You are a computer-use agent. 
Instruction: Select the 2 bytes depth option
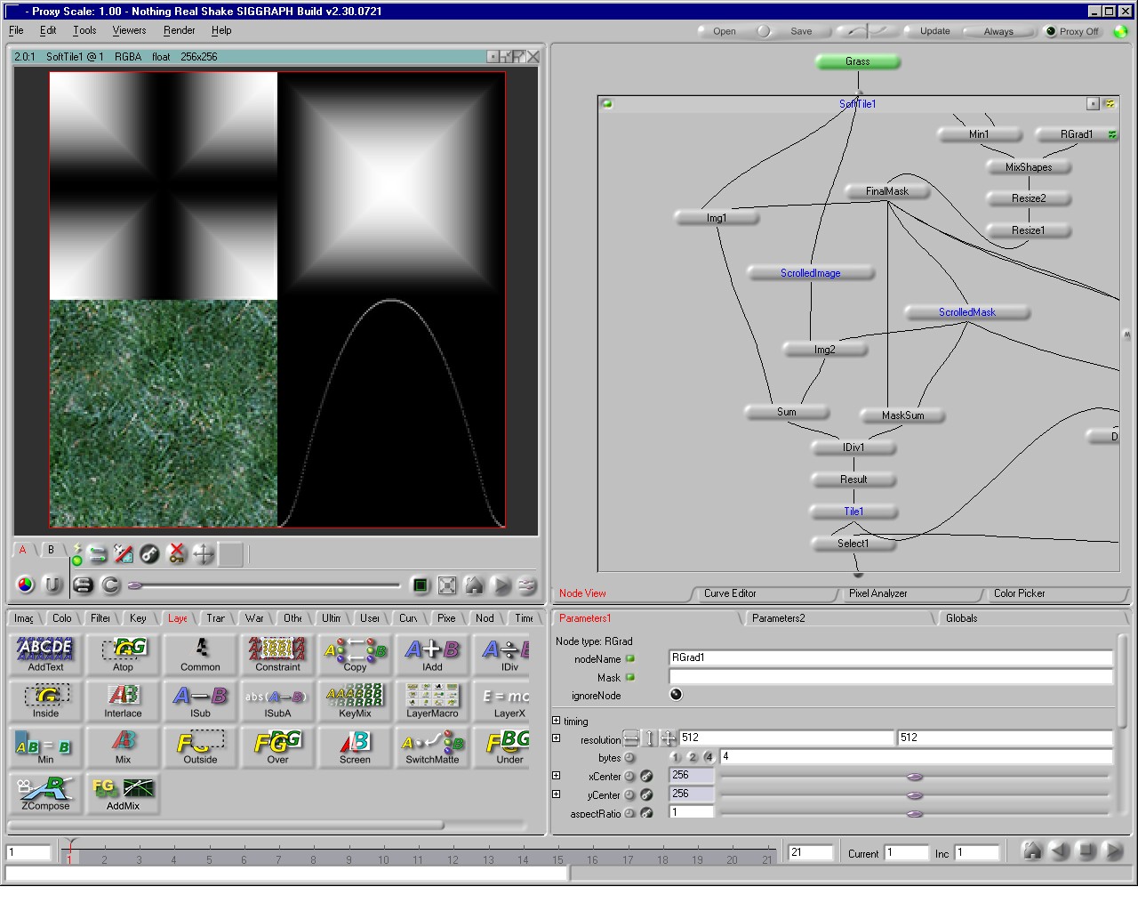click(693, 757)
